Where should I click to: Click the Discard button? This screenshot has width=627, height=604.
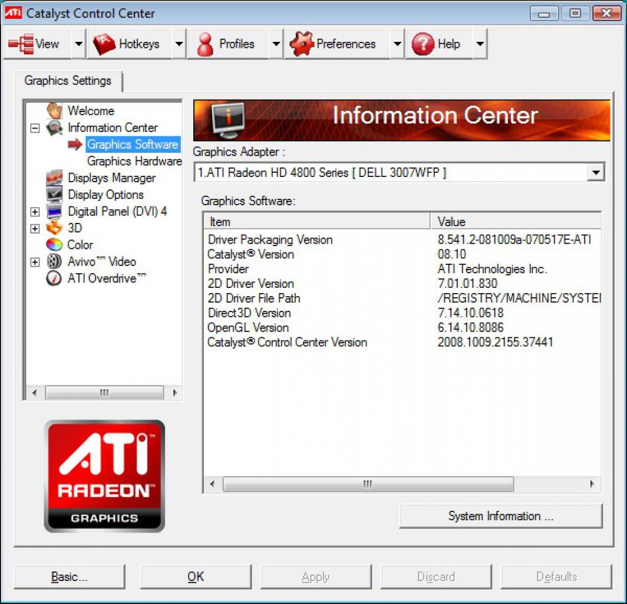(x=436, y=577)
